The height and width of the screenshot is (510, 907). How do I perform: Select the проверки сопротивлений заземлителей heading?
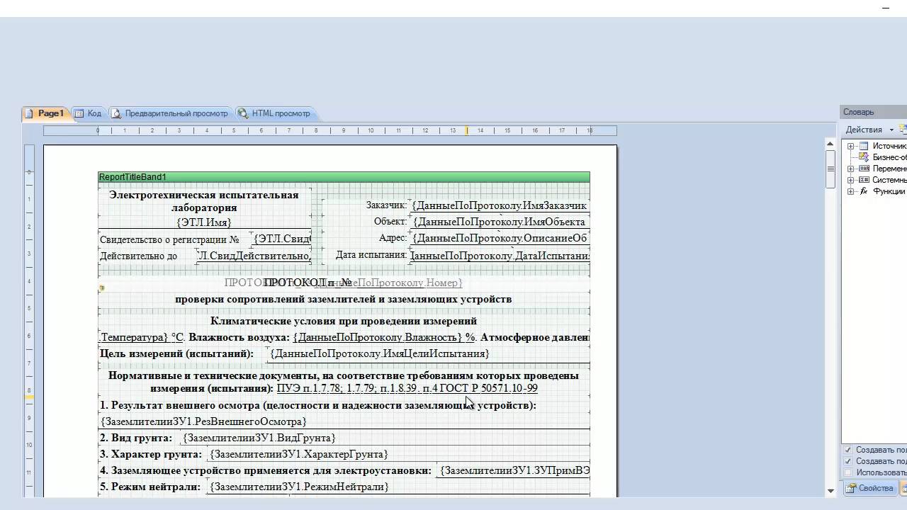coord(344,299)
